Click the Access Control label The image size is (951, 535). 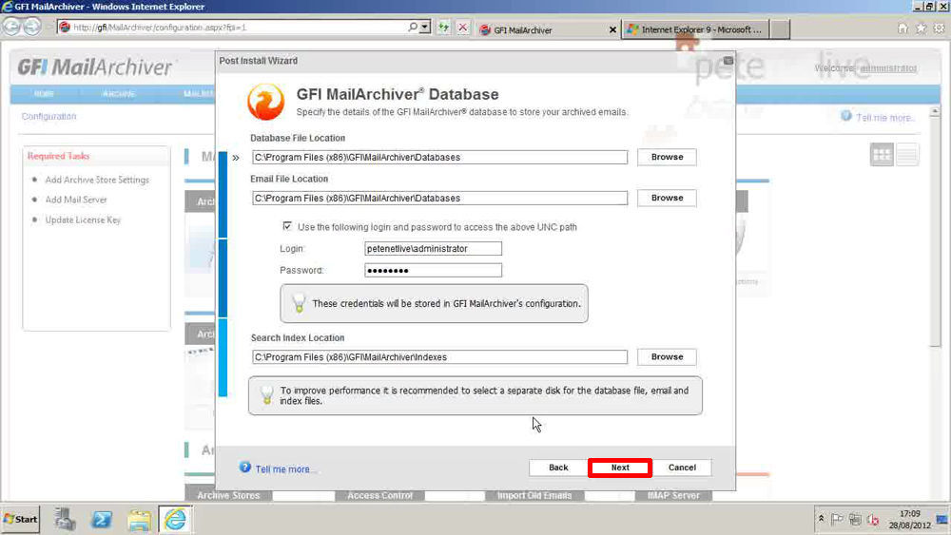click(379, 496)
